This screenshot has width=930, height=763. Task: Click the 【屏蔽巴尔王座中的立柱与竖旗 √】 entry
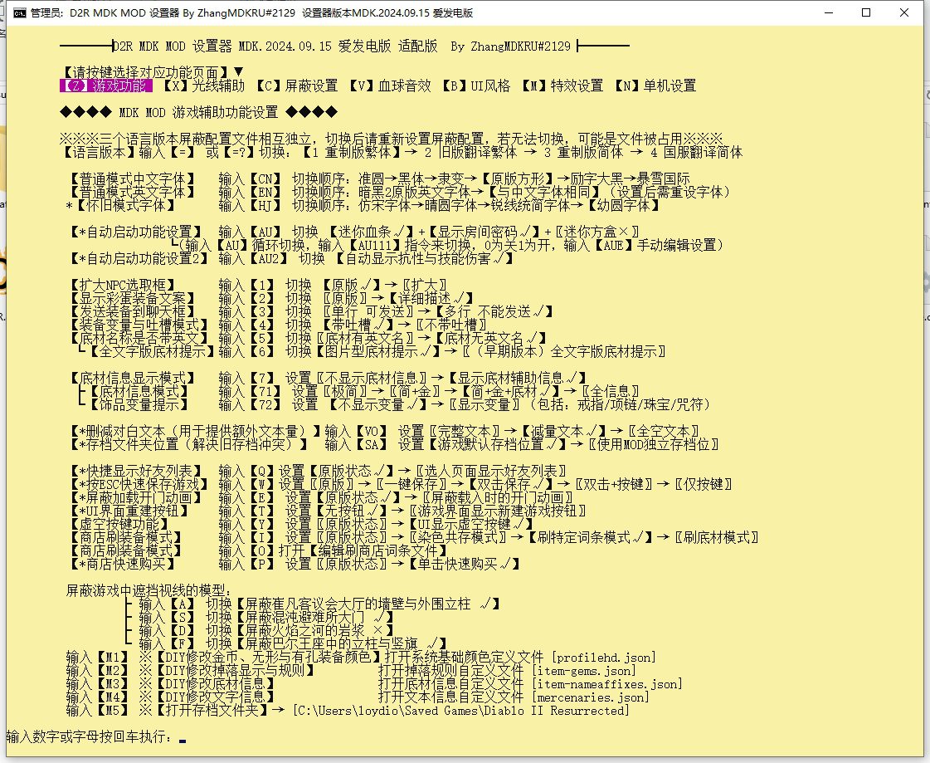[341, 643]
